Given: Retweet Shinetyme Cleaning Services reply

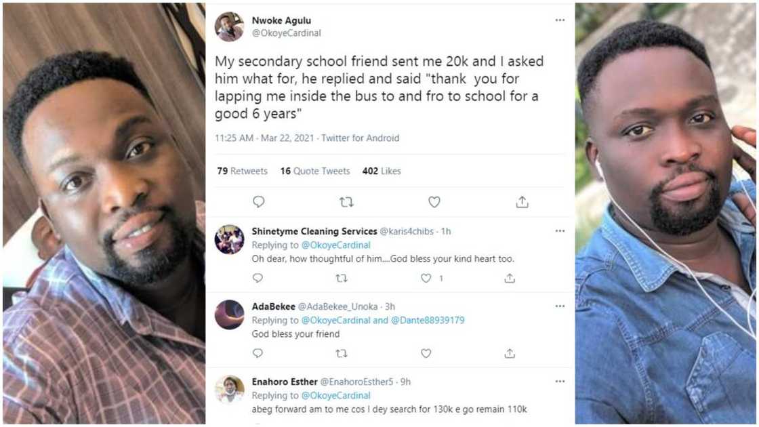Looking at the screenshot, I should 342,278.
